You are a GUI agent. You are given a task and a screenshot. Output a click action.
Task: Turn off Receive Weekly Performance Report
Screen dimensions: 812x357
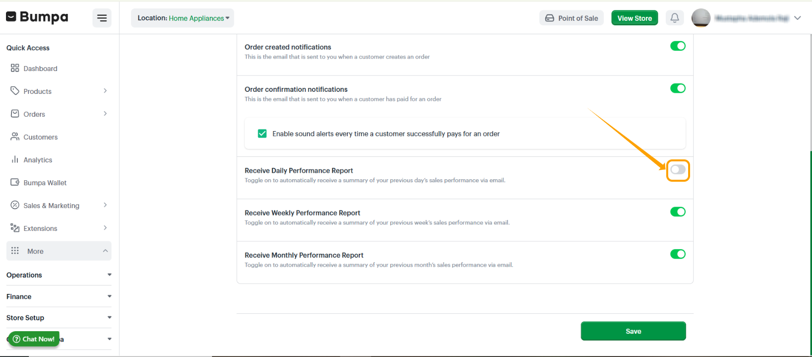click(x=678, y=212)
